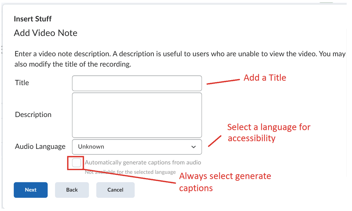Viewport: 352px width, 211px height.
Task: Click the Audio Language label
Action: pos(40,146)
